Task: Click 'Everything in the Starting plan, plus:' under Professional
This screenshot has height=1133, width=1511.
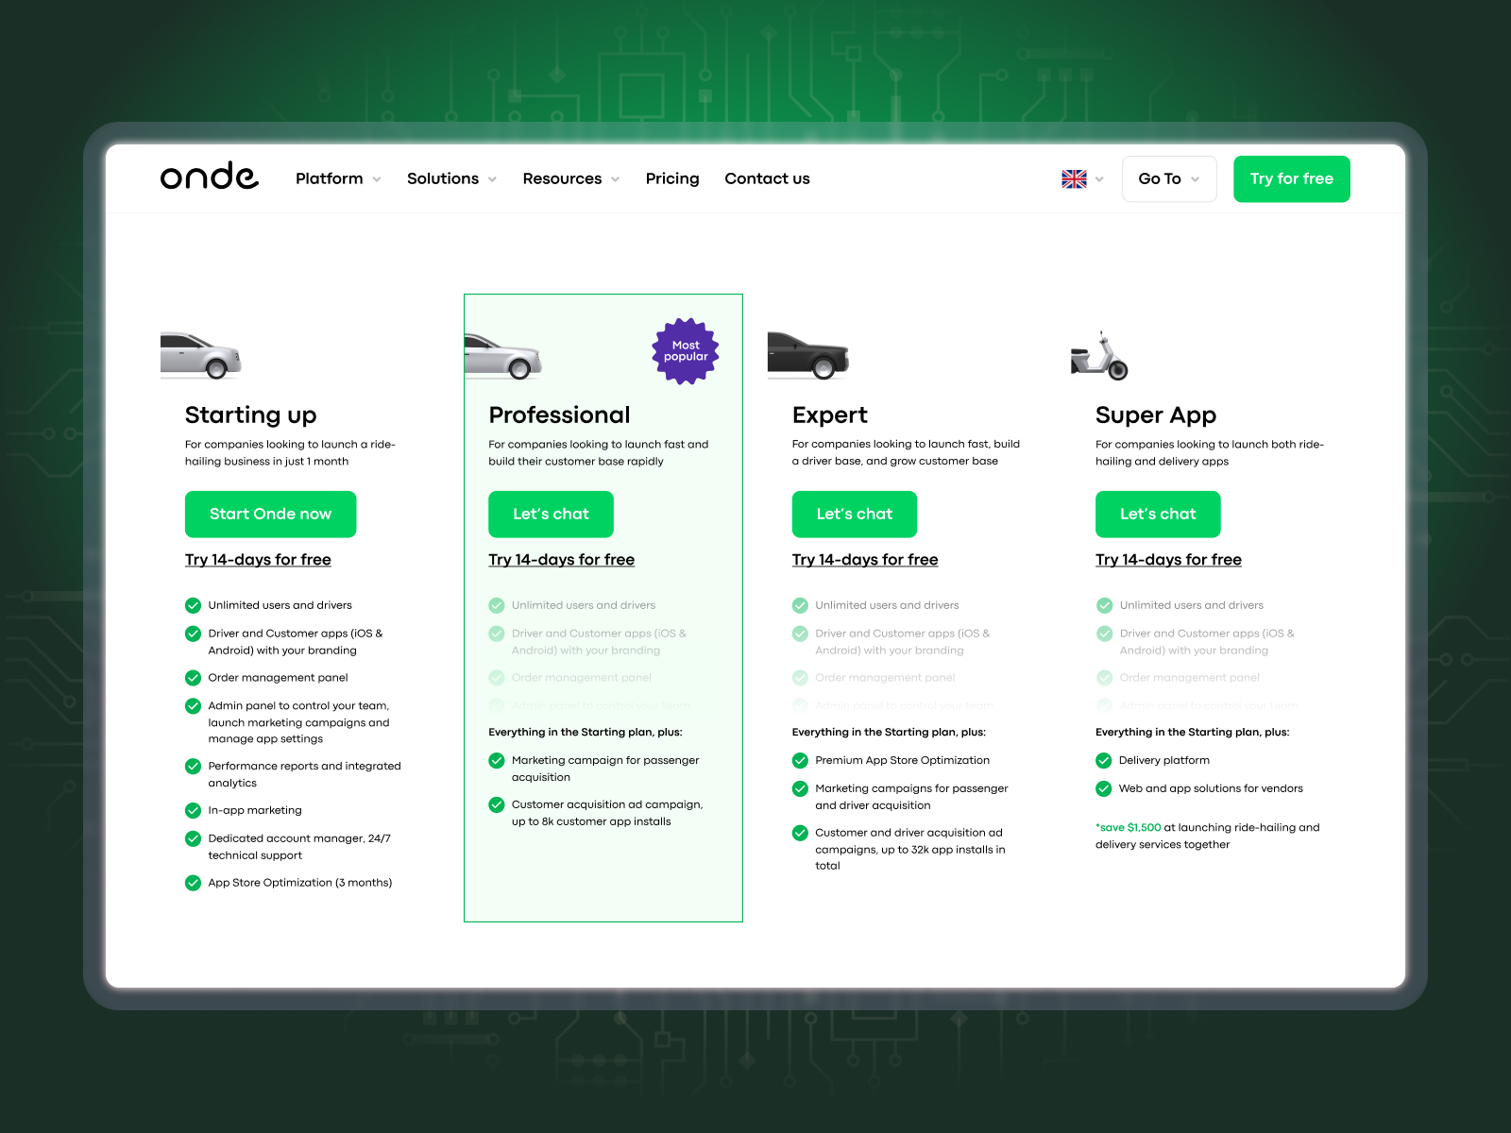Action: point(586,732)
